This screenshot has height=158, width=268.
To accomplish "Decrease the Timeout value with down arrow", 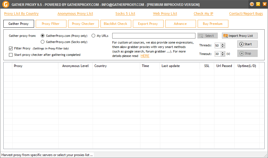I will [223, 55].
